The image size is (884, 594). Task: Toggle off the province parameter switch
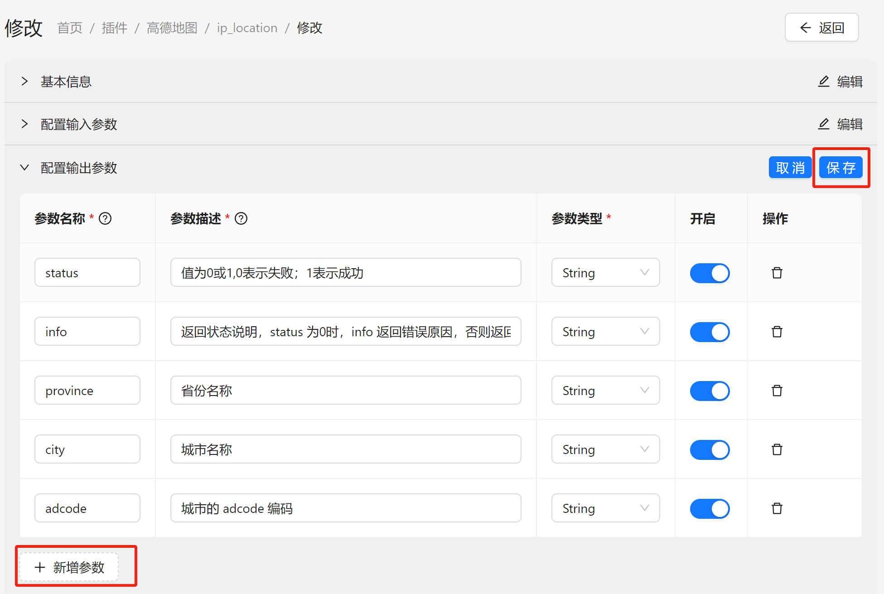click(x=710, y=391)
